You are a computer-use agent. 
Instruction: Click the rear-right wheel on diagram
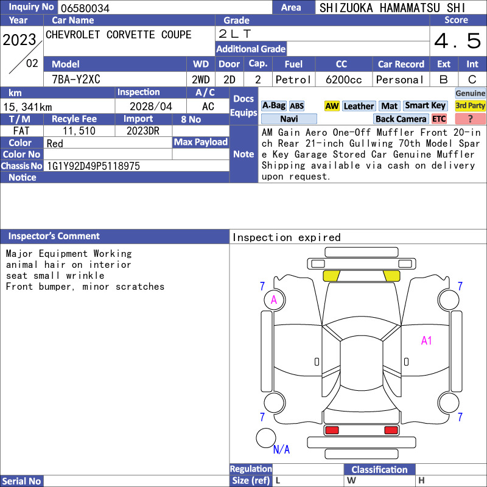pyautogui.click(x=448, y=403)
